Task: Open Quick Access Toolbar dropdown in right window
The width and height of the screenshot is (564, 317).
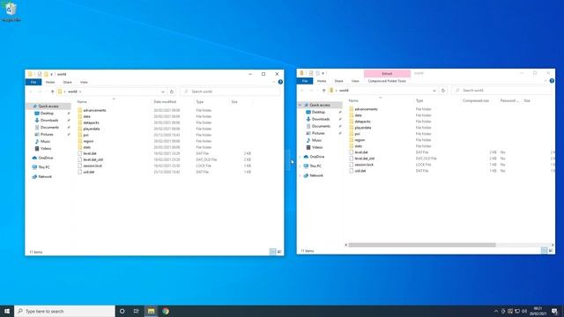Action: pos(323,73)
